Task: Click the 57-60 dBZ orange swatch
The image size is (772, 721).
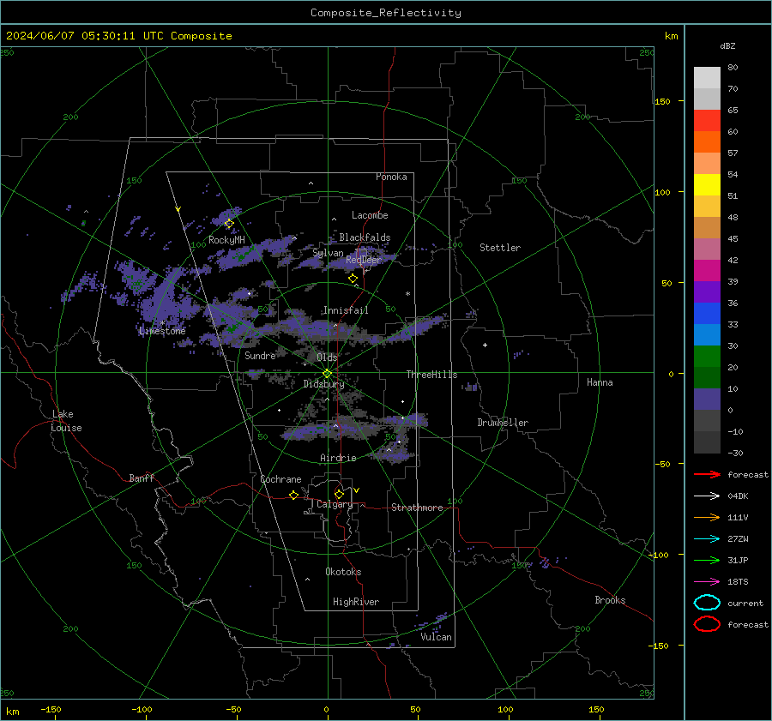Action: point(707,142)
